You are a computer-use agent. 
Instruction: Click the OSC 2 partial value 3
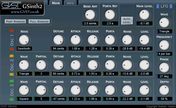click(41, 74)
